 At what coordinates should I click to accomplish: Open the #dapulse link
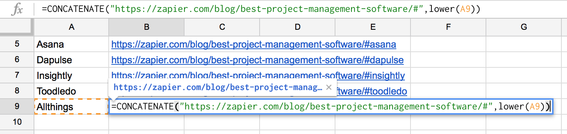[x=257, y=60]
